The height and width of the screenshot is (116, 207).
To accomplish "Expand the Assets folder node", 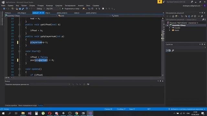I will (x=169, y=30).
